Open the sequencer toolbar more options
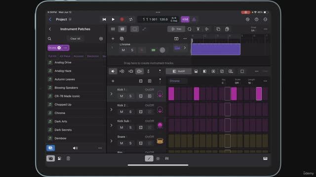The width and height of the screenshot is (316, 177). [x=257, y=71]
